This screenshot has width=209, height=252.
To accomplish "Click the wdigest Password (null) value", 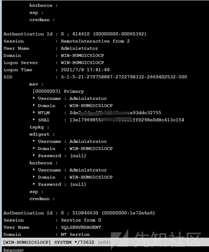I will click(78, 156).
